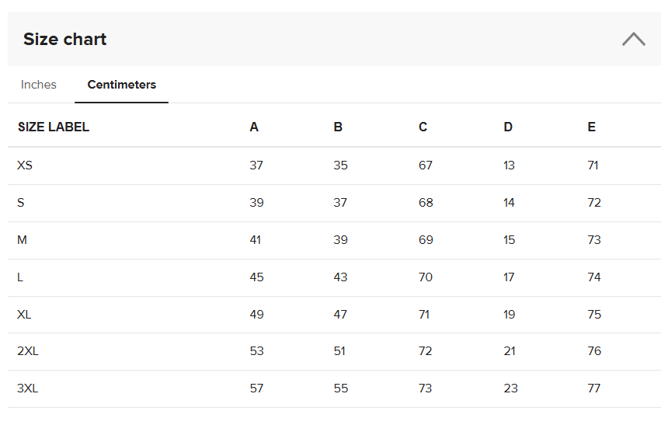Select the 3XL size row label
Screen dimensions: 668x425
pyautogui.click(x=28, y=388)
